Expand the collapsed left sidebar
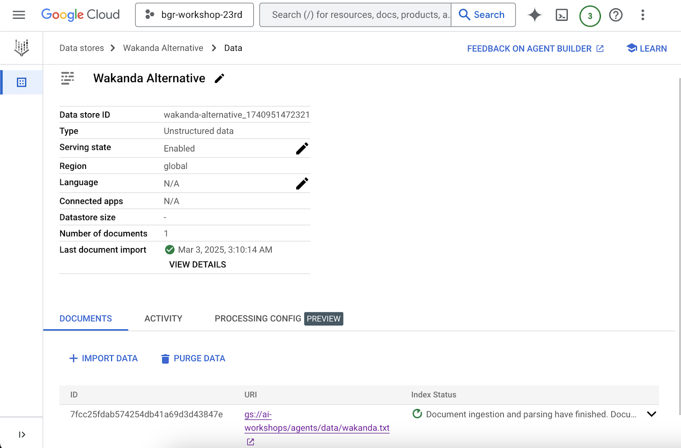 (x=22, y=434)
